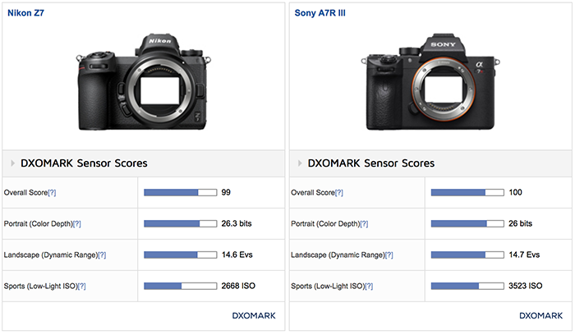This screenshot has width=575, height=335.
Task: Click Sony 'DXOMARK Sensor Scores' heading
Action: click(371, 163)
